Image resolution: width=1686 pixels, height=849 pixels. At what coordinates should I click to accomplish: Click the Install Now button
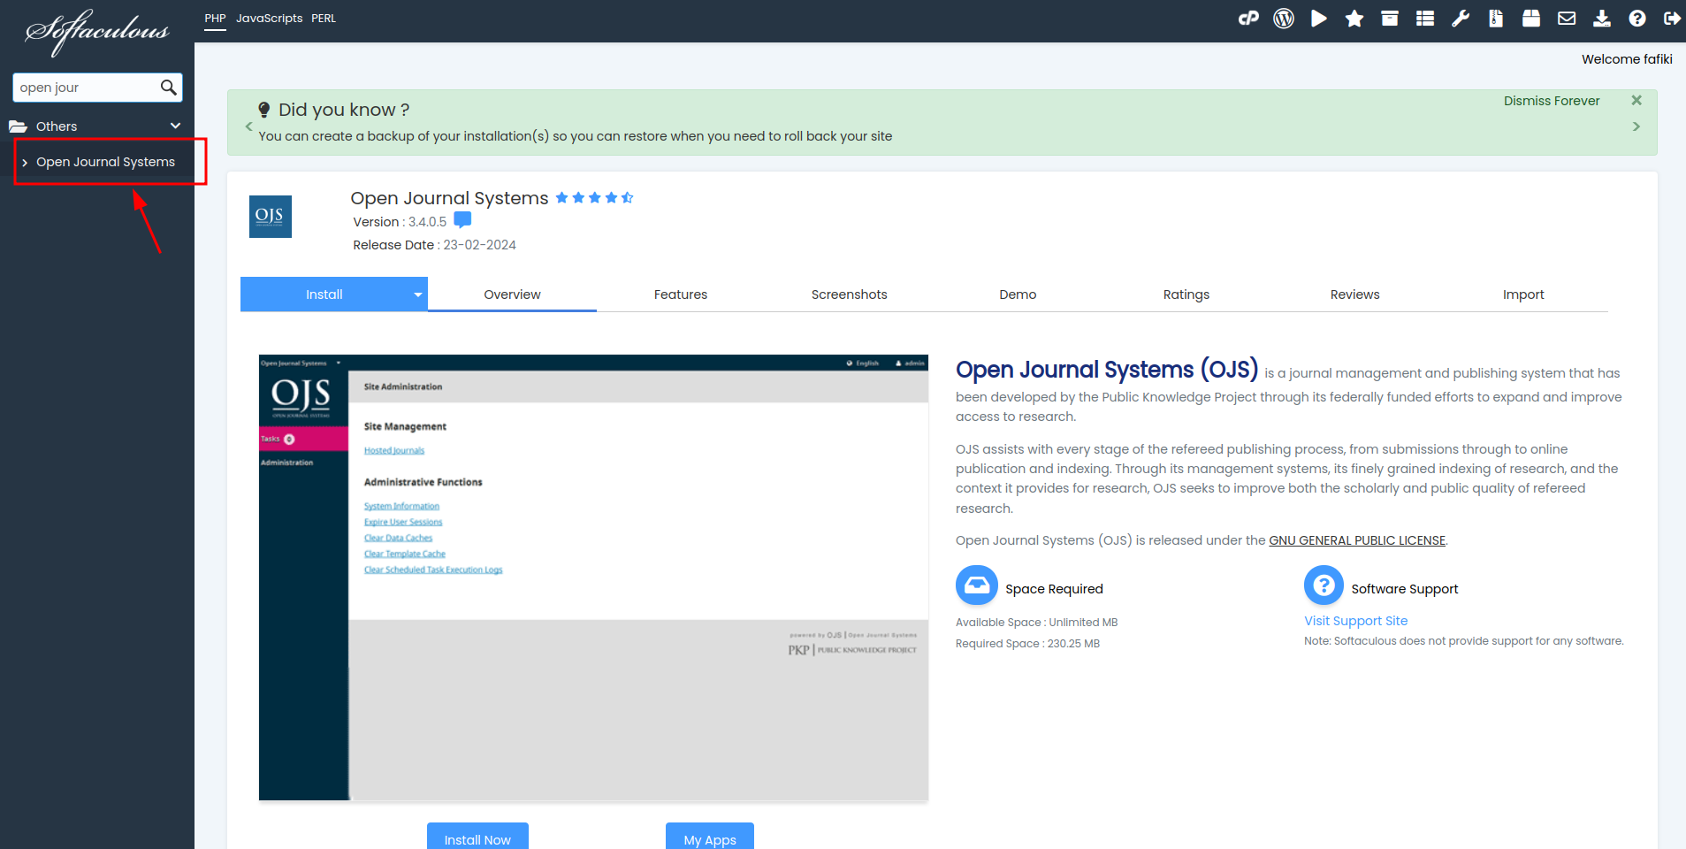point(477,837)
